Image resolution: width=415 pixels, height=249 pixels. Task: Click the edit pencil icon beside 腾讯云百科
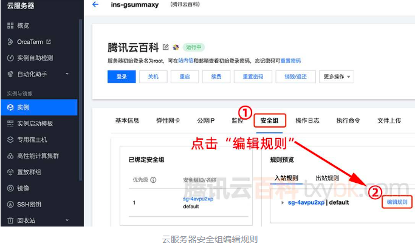(166, 47)
